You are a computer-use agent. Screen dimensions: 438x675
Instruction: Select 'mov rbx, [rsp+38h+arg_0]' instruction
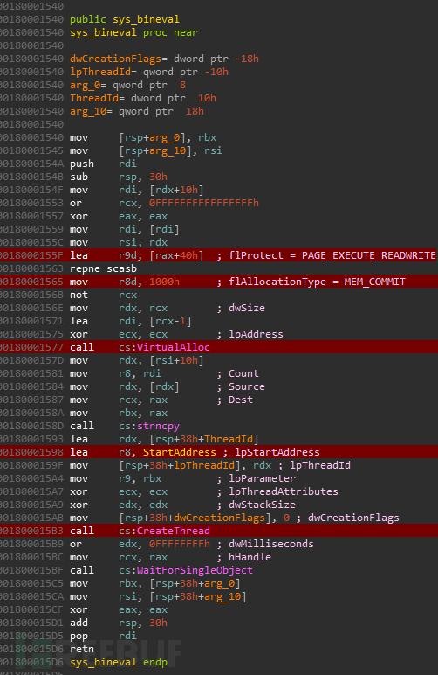155,584
